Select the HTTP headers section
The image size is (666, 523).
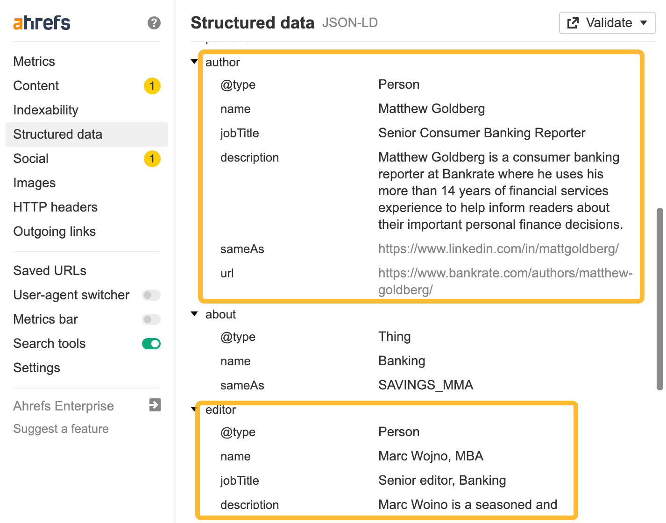(56, 207)
